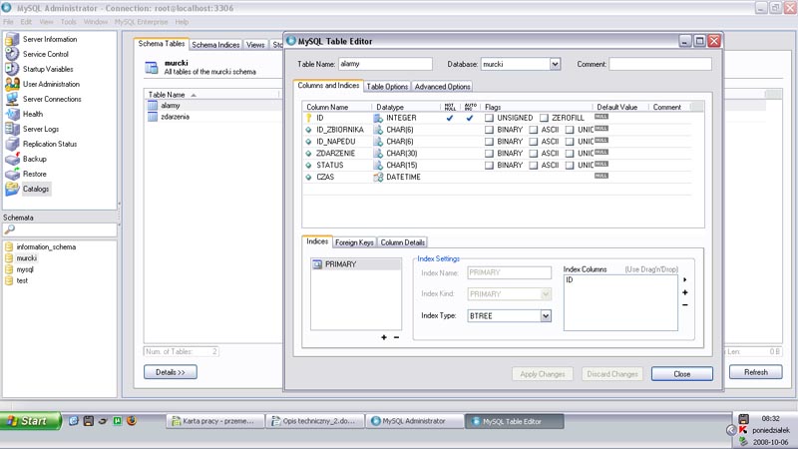
Task: Click the primary key icon of ID column
Action: (308, 118)
